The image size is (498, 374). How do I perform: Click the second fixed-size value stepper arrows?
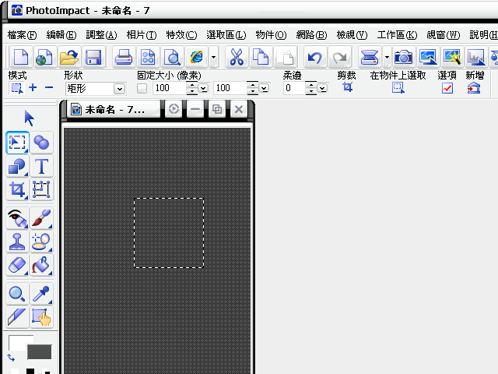coord(252,88)
